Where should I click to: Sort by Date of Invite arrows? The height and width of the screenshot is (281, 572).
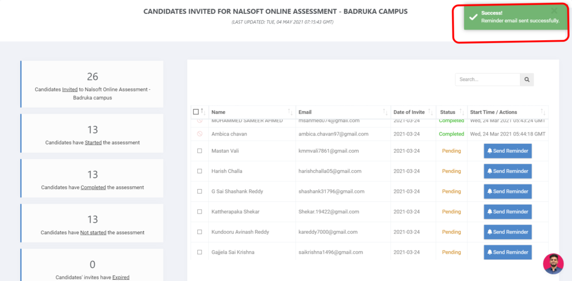[431, 112]
